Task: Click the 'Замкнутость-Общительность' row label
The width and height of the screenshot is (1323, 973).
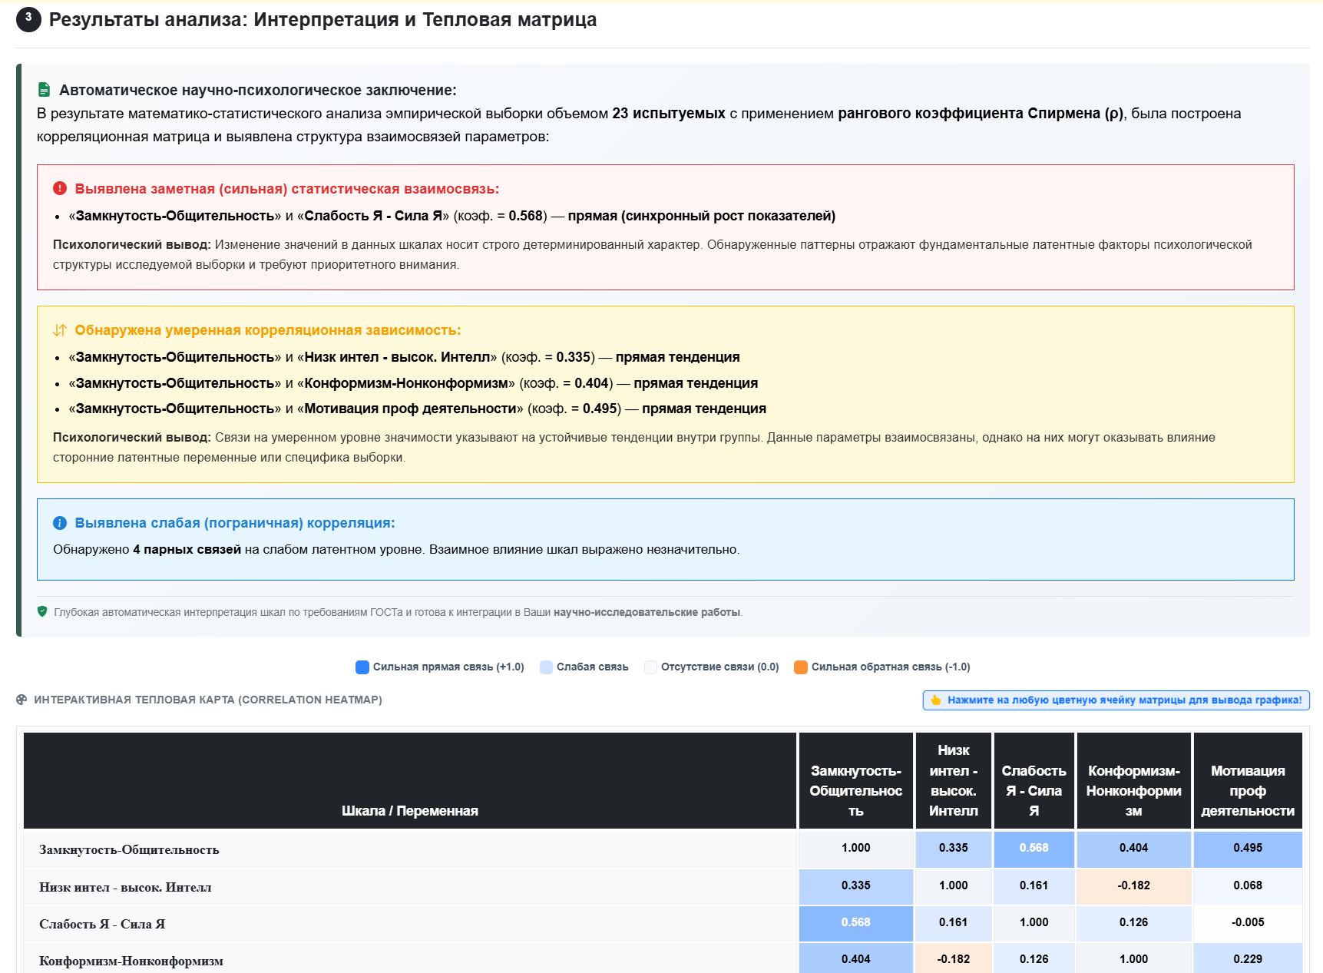Action: [129, 850]
